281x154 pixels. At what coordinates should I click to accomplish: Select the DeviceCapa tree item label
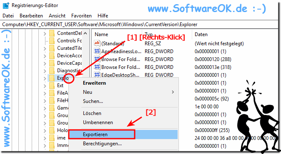coord(70,63)
